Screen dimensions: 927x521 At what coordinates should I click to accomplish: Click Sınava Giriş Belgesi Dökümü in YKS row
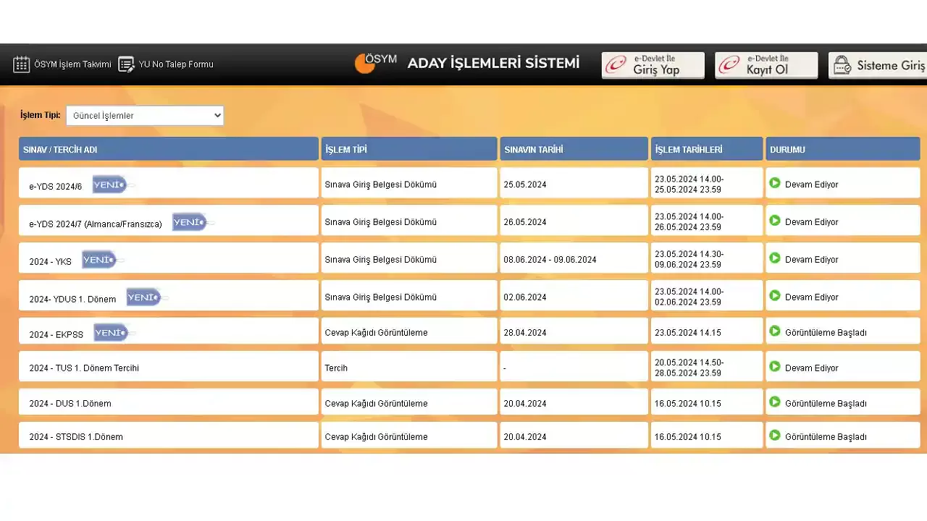[x=381, y=260]
